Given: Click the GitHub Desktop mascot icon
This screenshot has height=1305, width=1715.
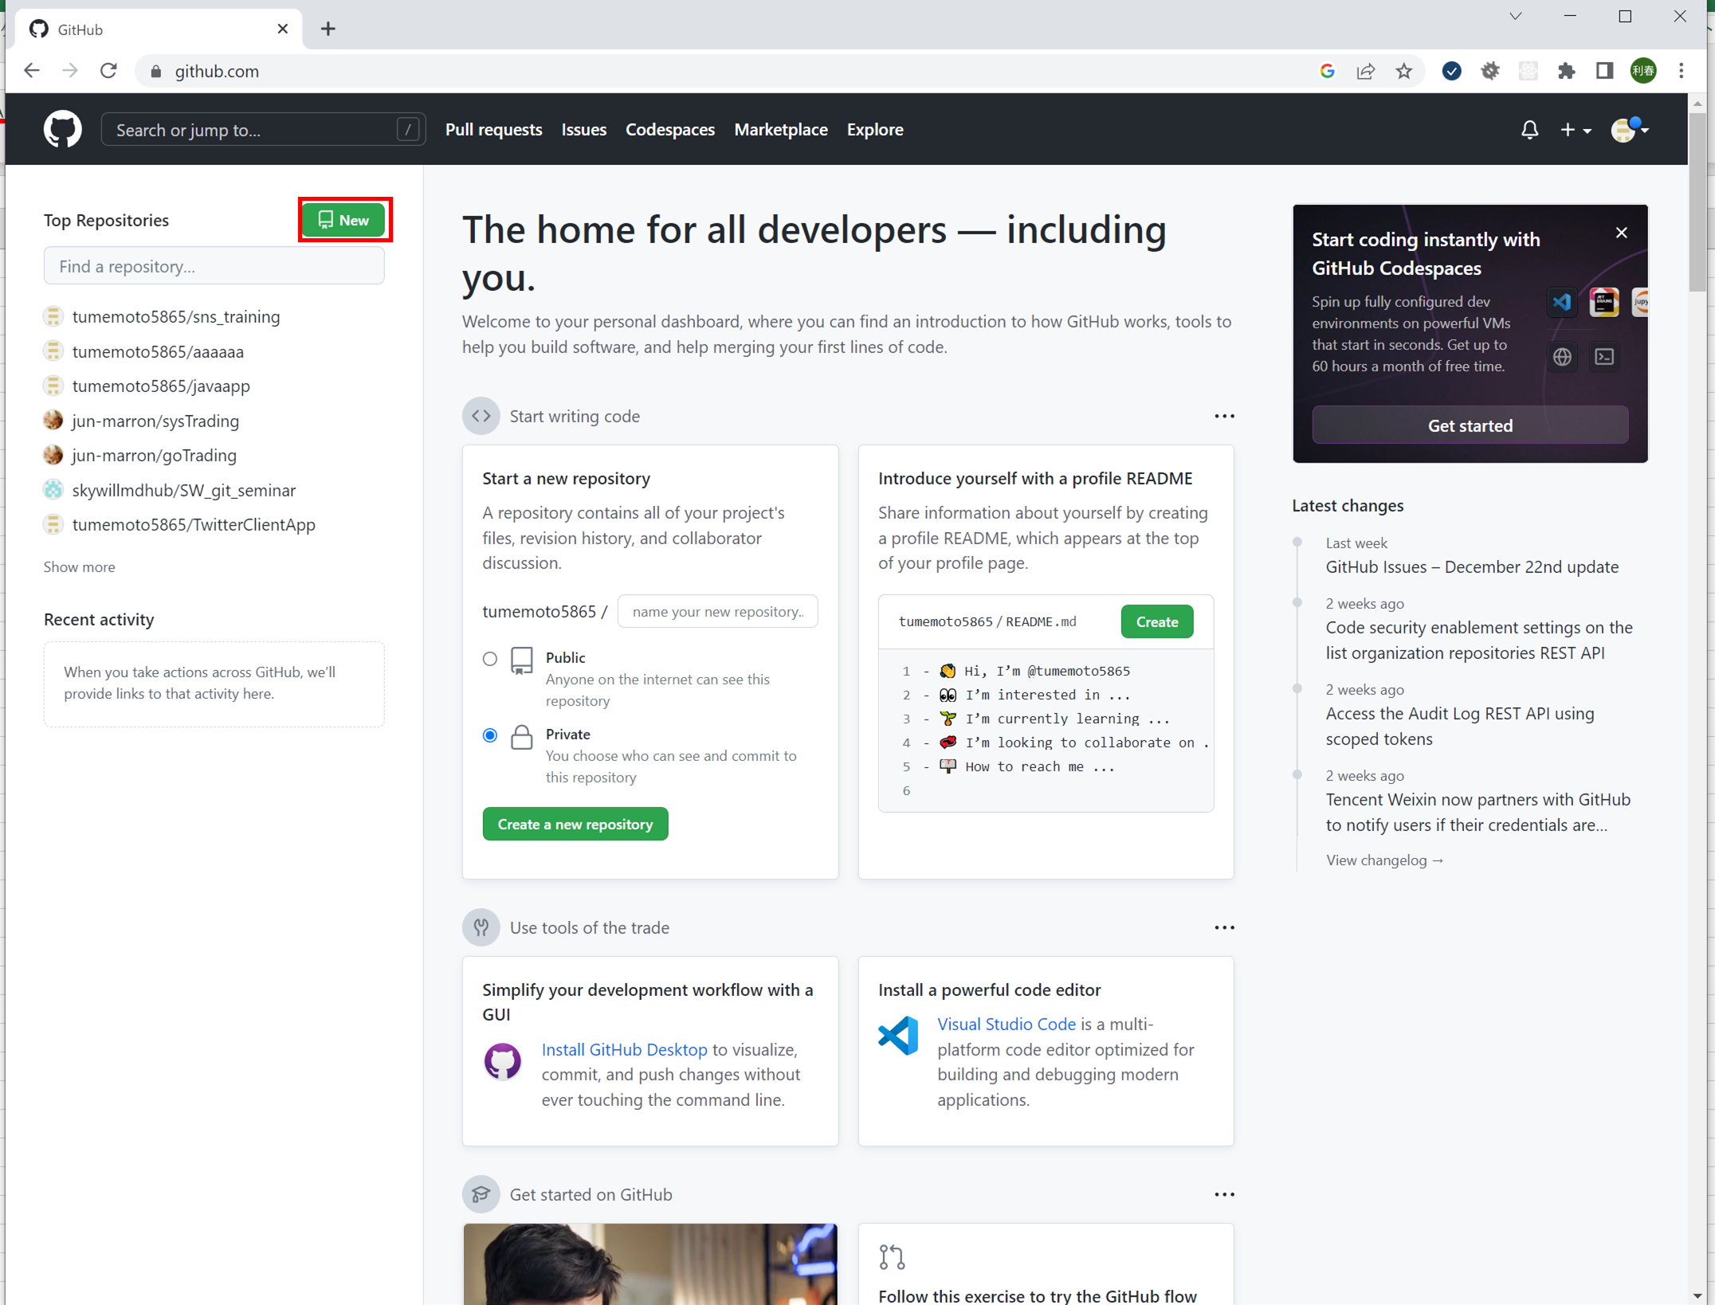Looking at the screenshot, I should 503,1061.
